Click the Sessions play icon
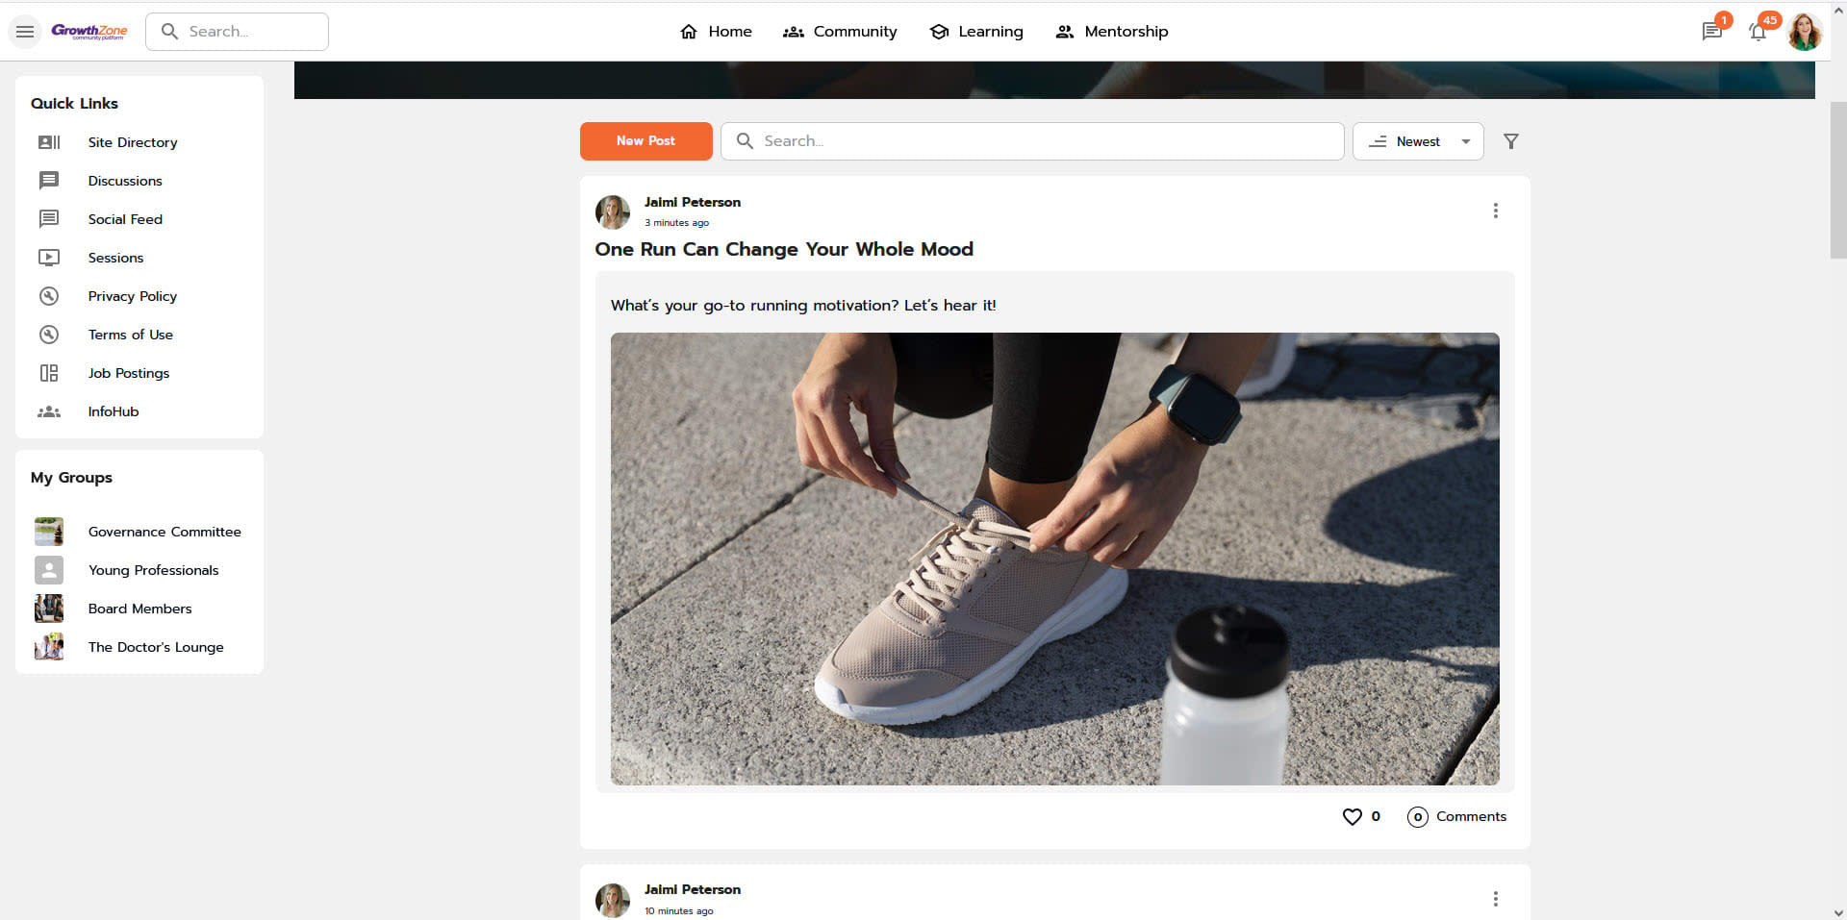Image resolution: width=1847 pixels, height=920 pixels. pyautogui.click(x=49, y=258)
